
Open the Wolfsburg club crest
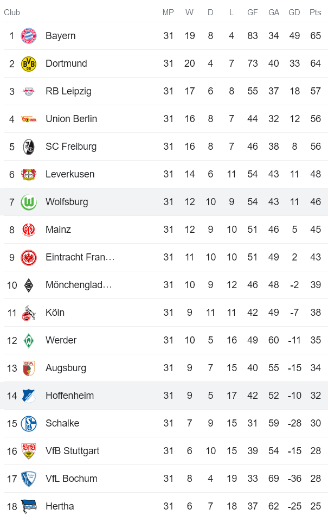[29, 201]
